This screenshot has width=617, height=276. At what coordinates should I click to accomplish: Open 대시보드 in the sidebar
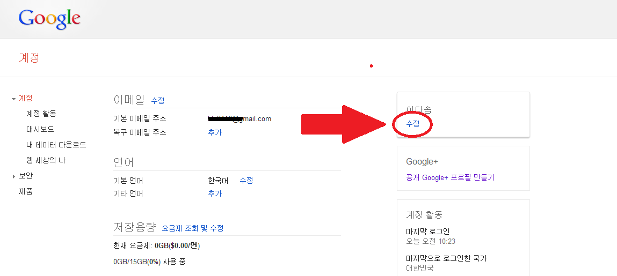(x=40, y=129)
